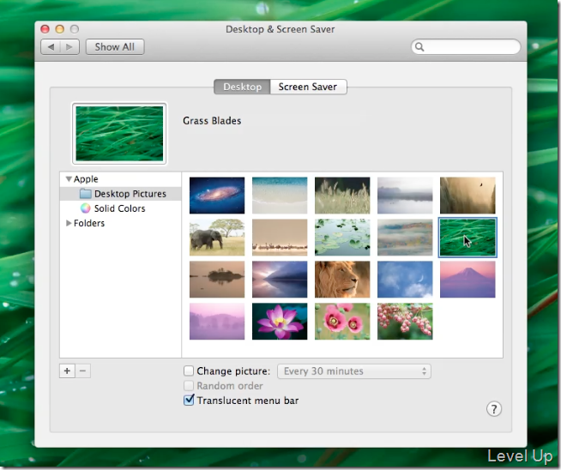Image resolution: width=561 pixels, height=470 pixels.
Task: Open help with the question mark button
Action: 494,409
